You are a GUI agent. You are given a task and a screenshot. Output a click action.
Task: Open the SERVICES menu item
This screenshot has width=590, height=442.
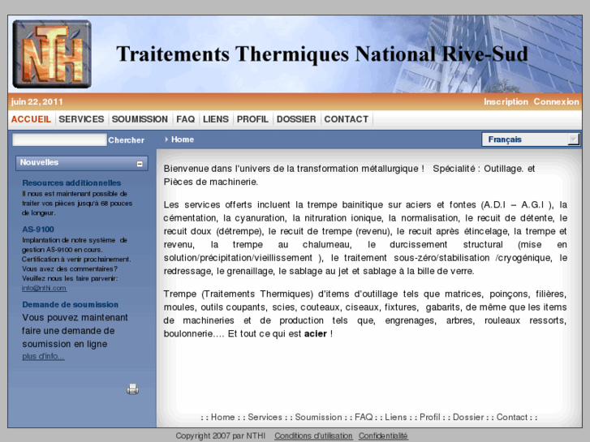point(81,119)
